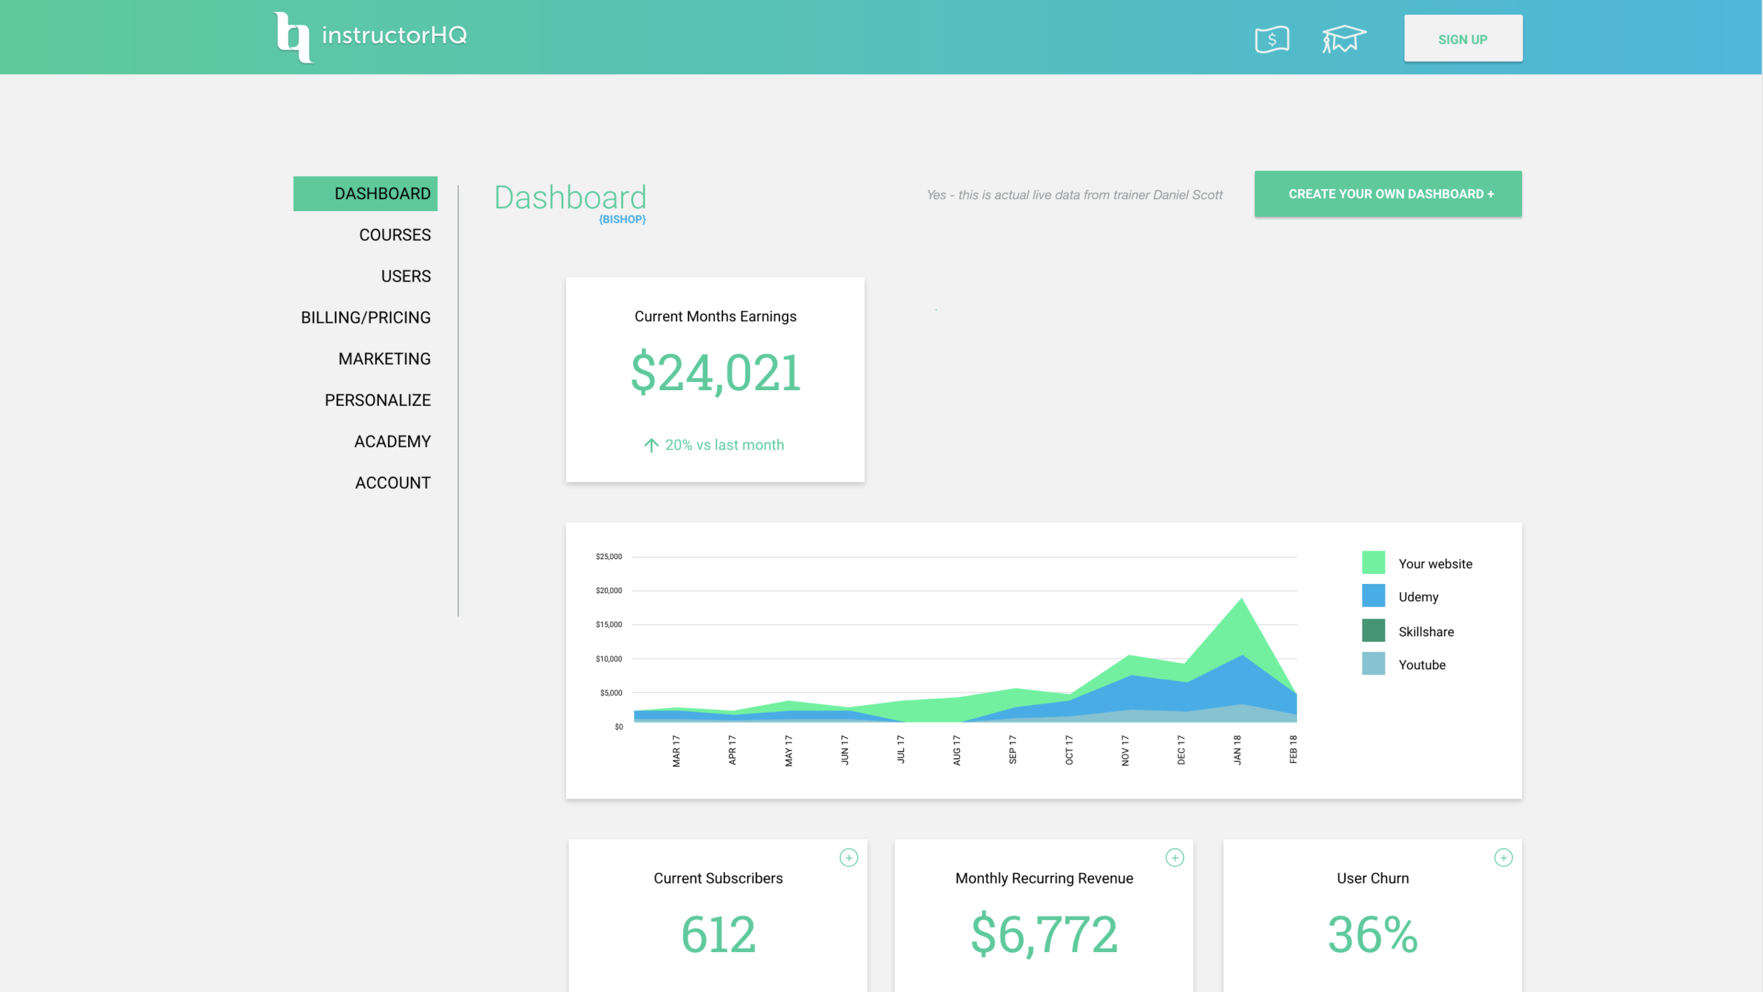Open the dollar bill pricing icon

(1272, 39)
